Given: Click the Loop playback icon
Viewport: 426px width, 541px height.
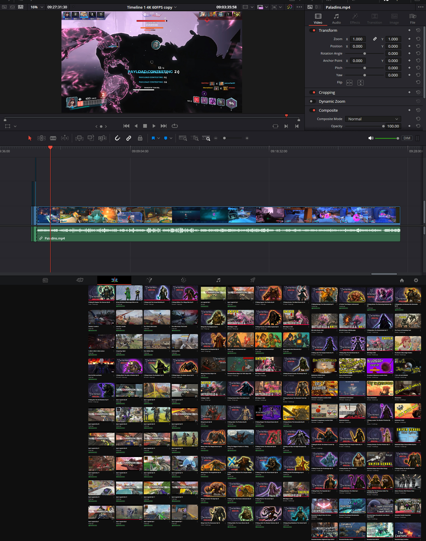Looking at the screenshot, I should (x=175, y=126).
